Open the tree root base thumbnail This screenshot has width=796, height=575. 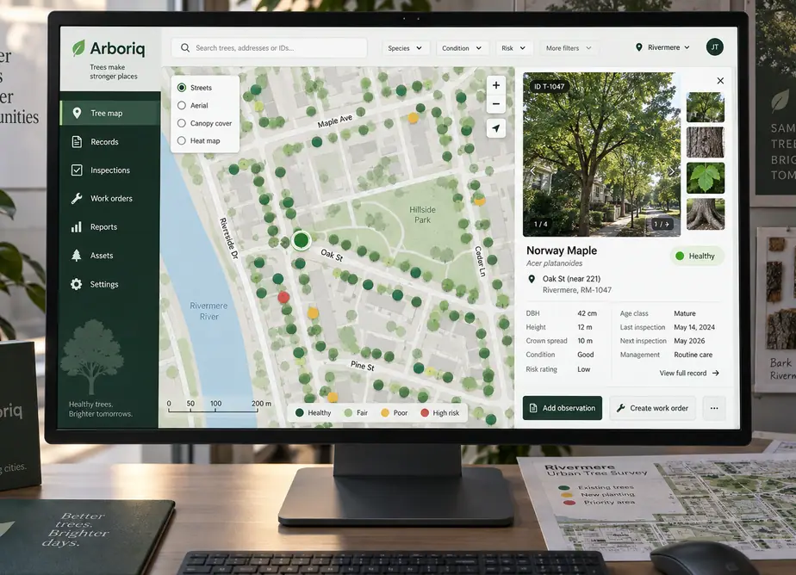[x=706, y=214]
